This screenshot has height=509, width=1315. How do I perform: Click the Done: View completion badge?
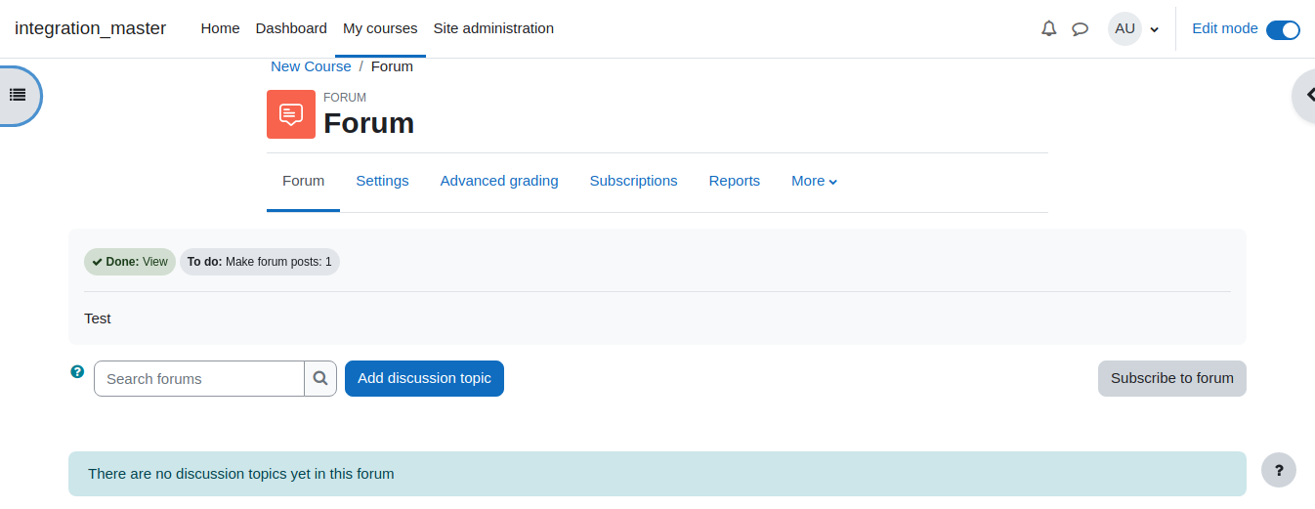130,262
